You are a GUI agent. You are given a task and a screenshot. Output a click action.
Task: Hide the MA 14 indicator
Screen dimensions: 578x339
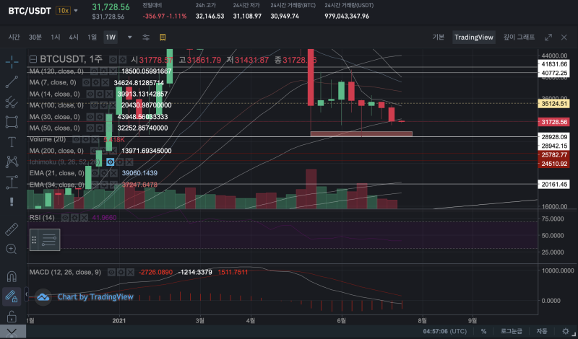point(90,94)
